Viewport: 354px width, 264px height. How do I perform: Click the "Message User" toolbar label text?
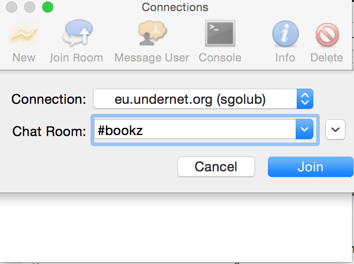coord(151,57)
